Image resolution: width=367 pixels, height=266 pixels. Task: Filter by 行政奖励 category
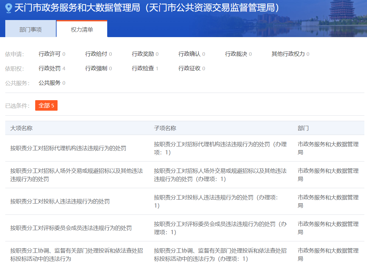(143, 54)
